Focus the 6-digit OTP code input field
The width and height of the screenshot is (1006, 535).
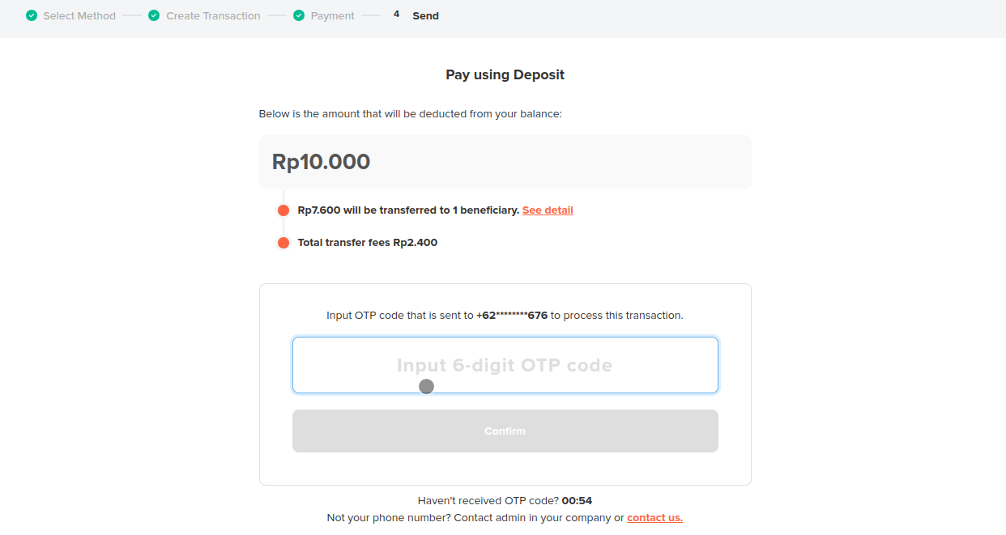pos(505,365)
